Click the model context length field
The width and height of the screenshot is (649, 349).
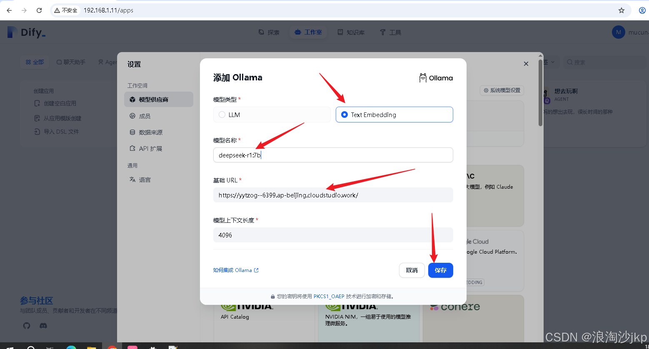[x=333, y=235]
